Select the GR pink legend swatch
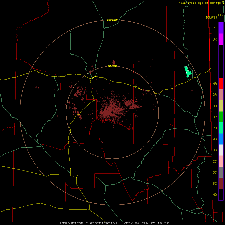The height and width of the screenshot is (225, 225). click(221, 95)
